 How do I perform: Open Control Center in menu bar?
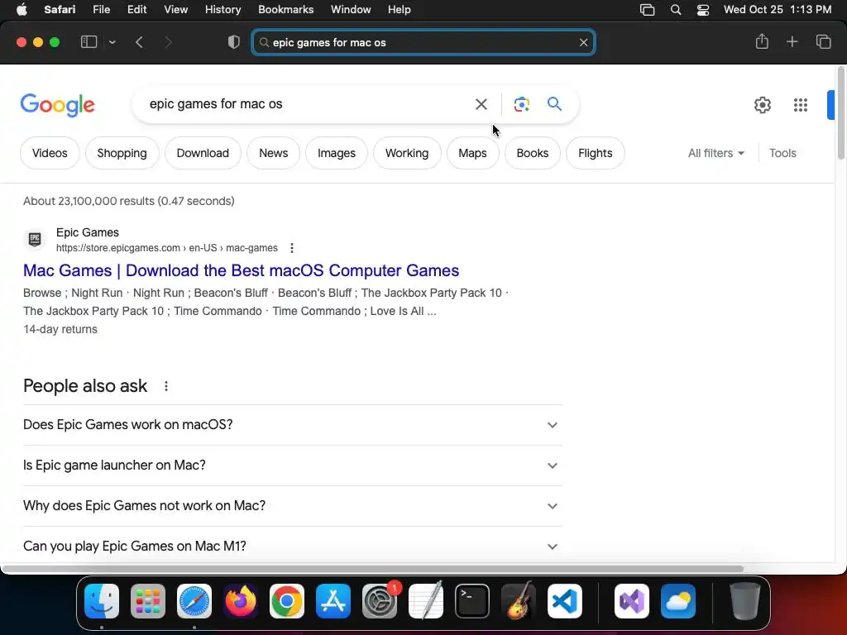coord(703,10)
